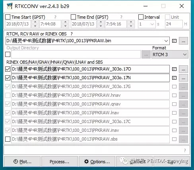Enable the Output Directory checkbox
Viewport: 194px width, 170px height.
click(8, 54)
